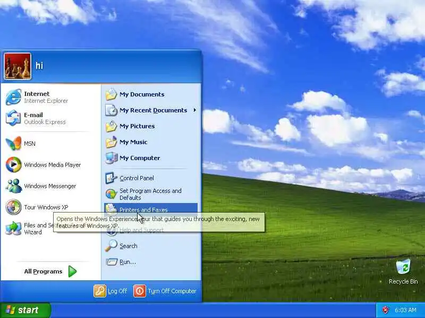Click the security shield tray icon

(x=385, y=310)
